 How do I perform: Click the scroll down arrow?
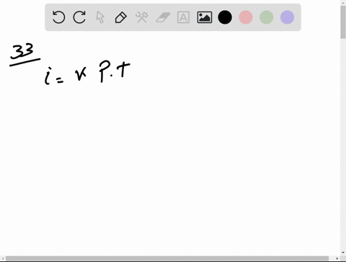click(x=343, y=253)
